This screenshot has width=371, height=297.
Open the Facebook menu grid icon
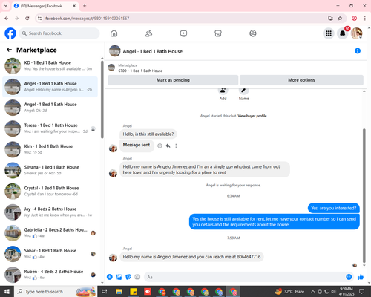click(329, 33)
